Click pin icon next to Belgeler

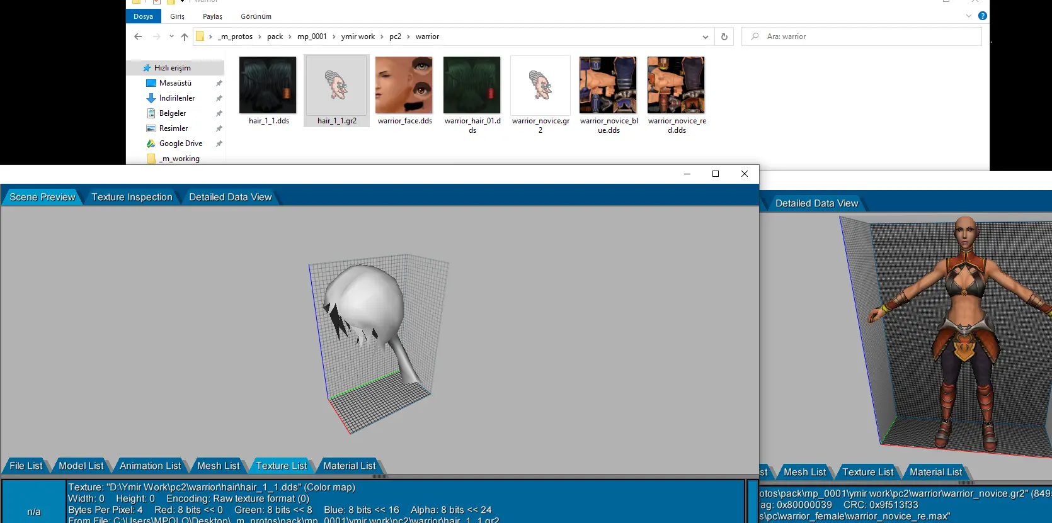coord(219,113)
